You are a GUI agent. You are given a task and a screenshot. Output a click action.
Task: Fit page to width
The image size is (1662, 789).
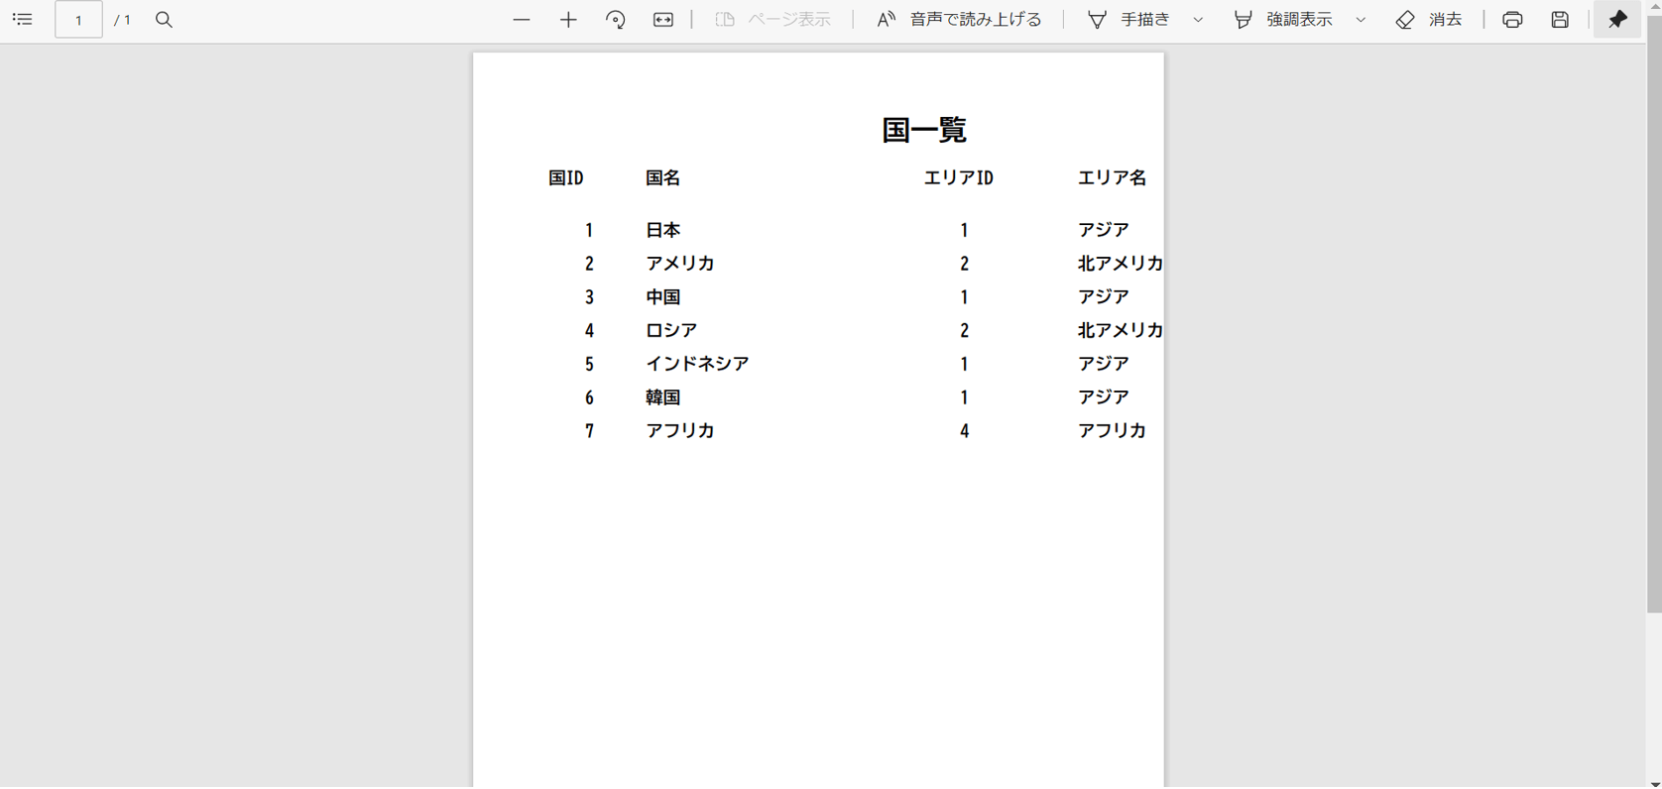tap(663, 20)
